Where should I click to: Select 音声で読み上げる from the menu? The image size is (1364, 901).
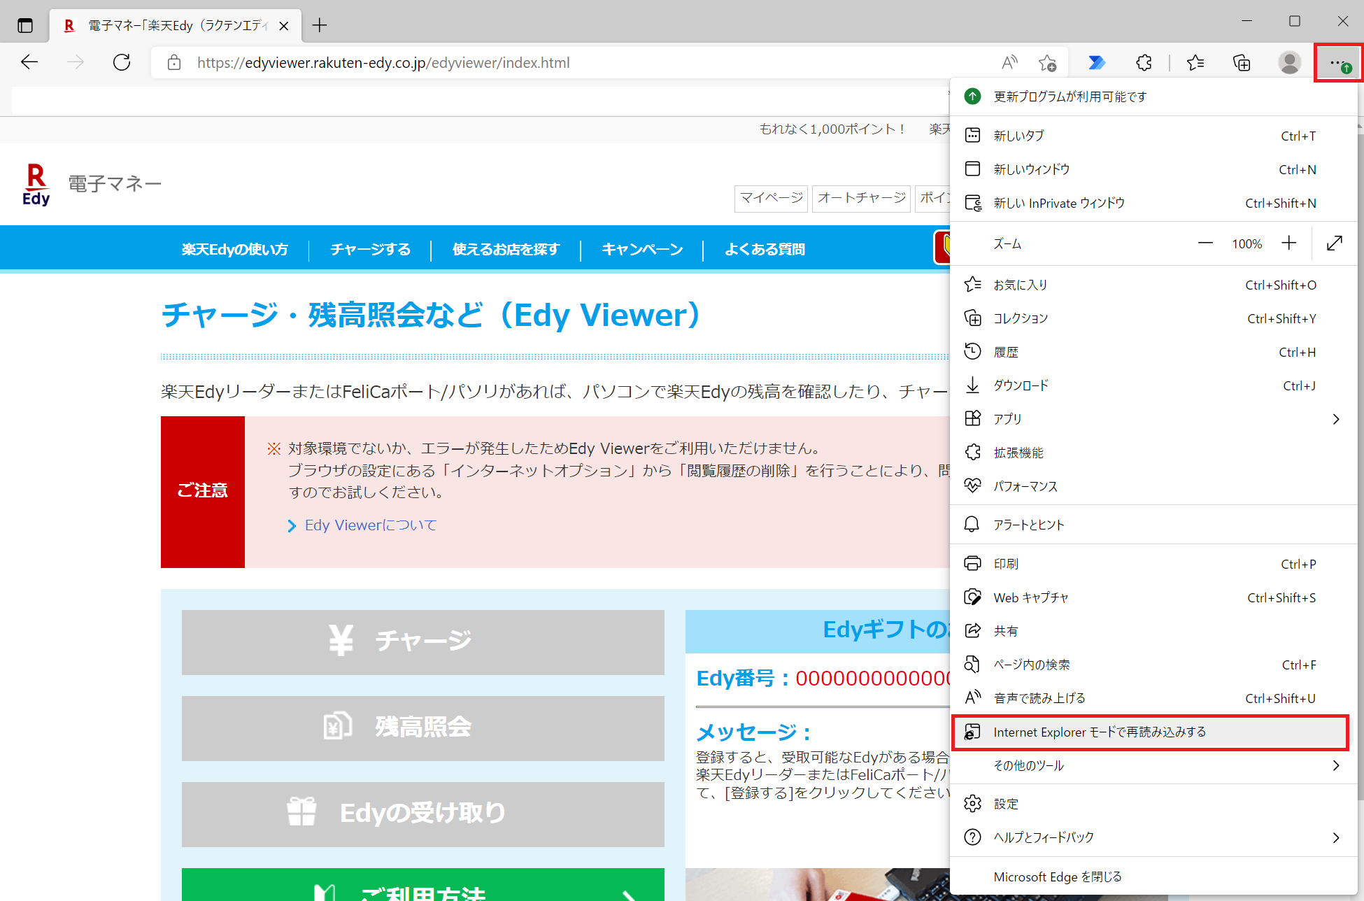1153,698
